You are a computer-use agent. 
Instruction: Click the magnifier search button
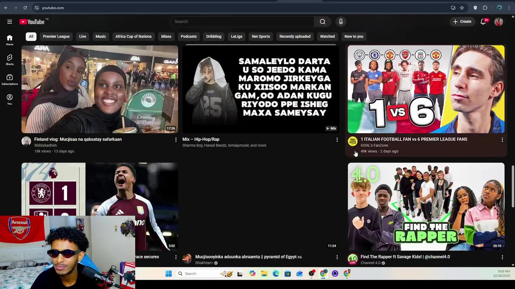click(323, 22)
